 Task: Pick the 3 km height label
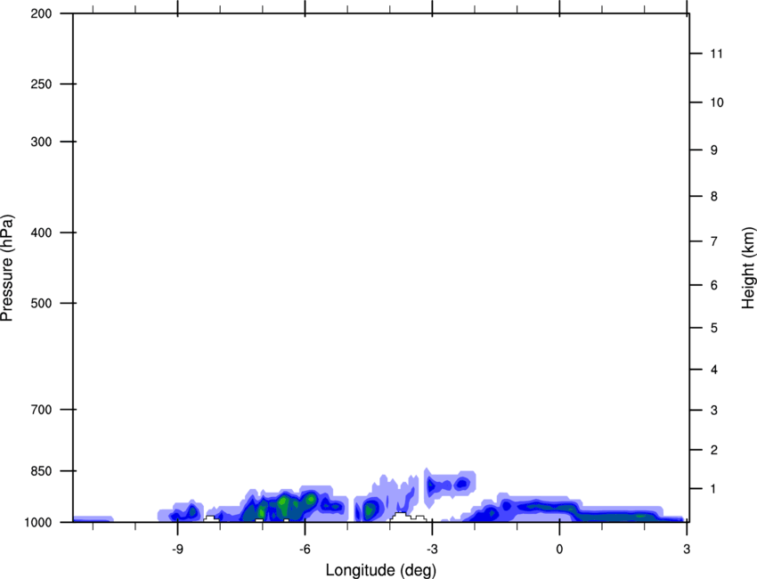point(714,411)
